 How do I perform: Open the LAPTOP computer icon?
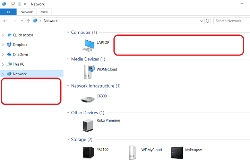click(x=88, y=46)
